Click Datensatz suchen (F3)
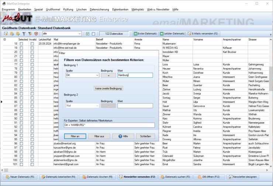273x186 pixels. pos(175,177)
